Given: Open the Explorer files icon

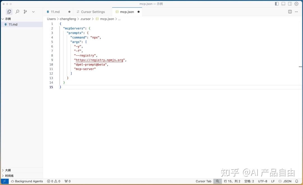Looking at the screenshot, I should pyautogui.click(x=9, y=12).
